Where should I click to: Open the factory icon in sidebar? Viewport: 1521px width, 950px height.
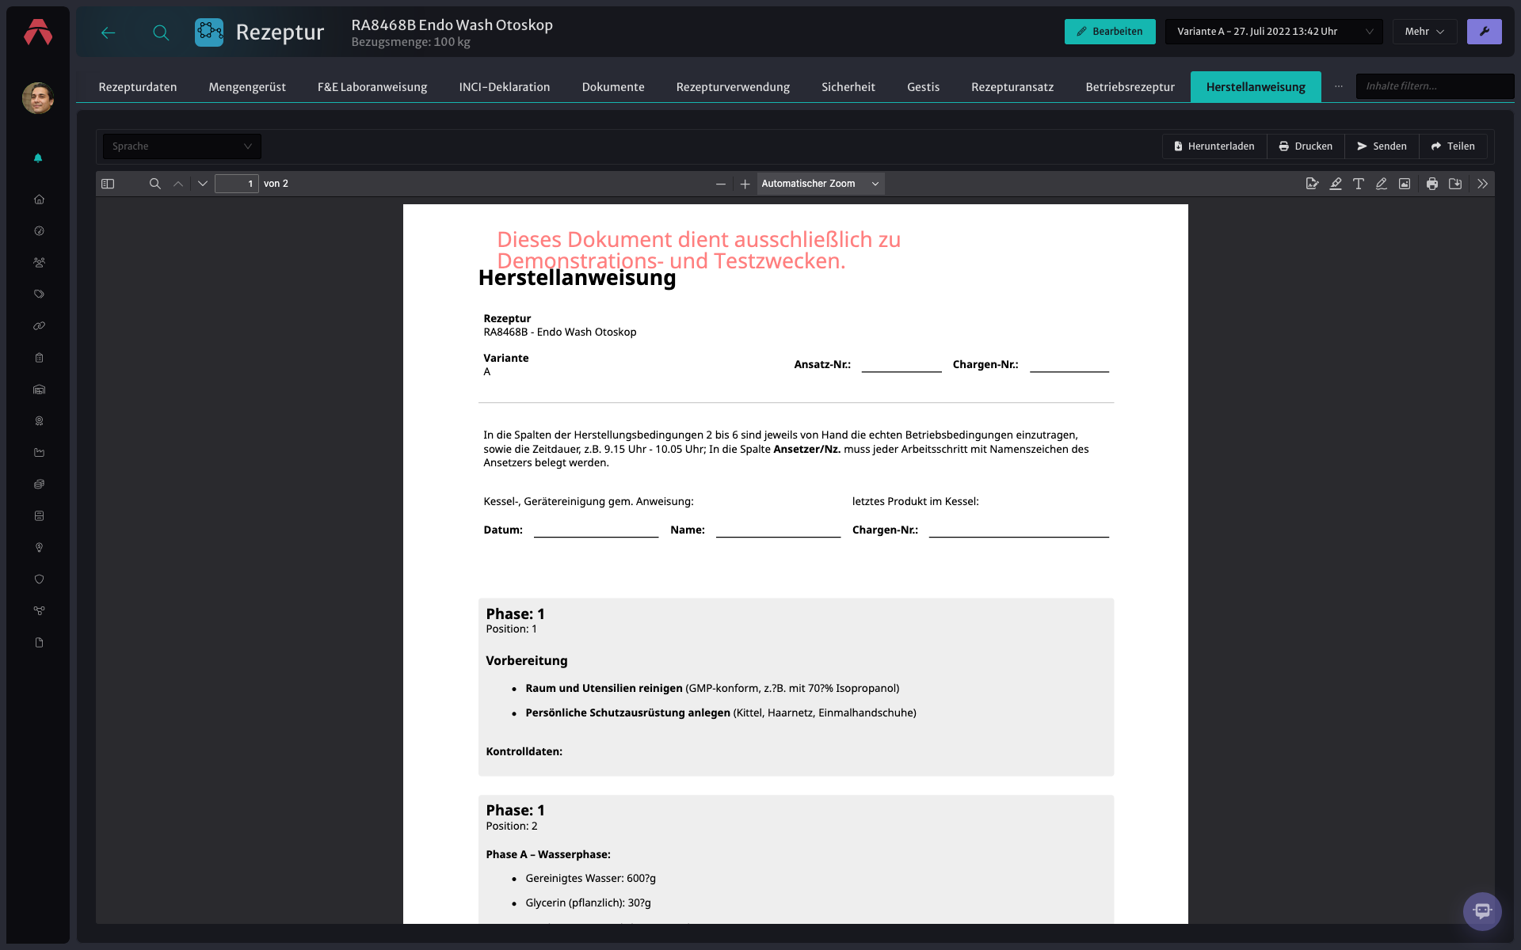click(39, 453)
